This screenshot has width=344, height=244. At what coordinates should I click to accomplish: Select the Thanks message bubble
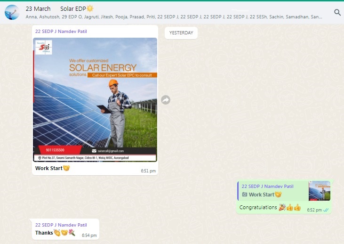[x=65, y=229]
